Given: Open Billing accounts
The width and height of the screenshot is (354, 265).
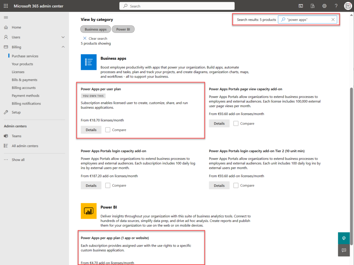Looking at the screenshot, I should pyautogui.click(x=24, y=88).
